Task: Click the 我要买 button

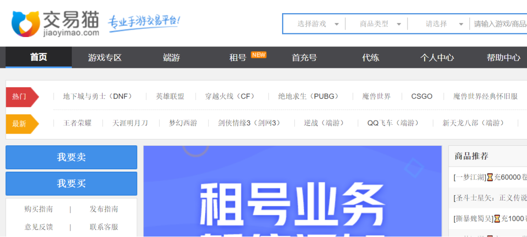Action: tap(71, 184)
